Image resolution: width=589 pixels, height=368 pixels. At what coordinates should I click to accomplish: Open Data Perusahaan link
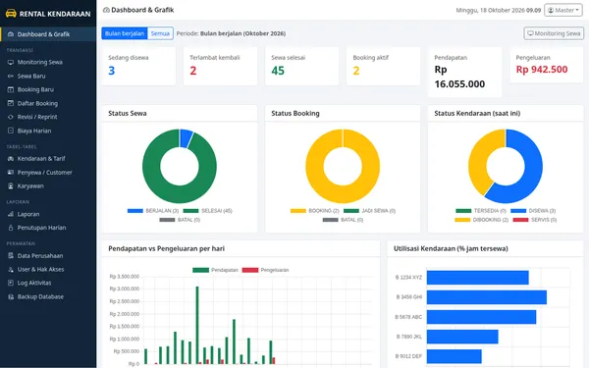click(x=48, y=256)
